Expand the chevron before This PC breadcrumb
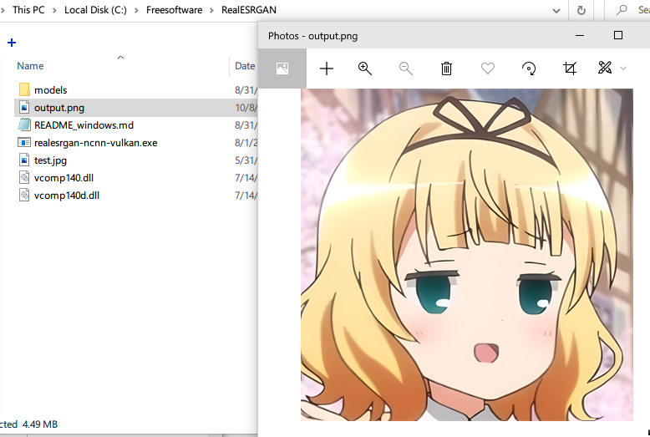The width and height of the screenshot is (650, 437). point(3,10)
